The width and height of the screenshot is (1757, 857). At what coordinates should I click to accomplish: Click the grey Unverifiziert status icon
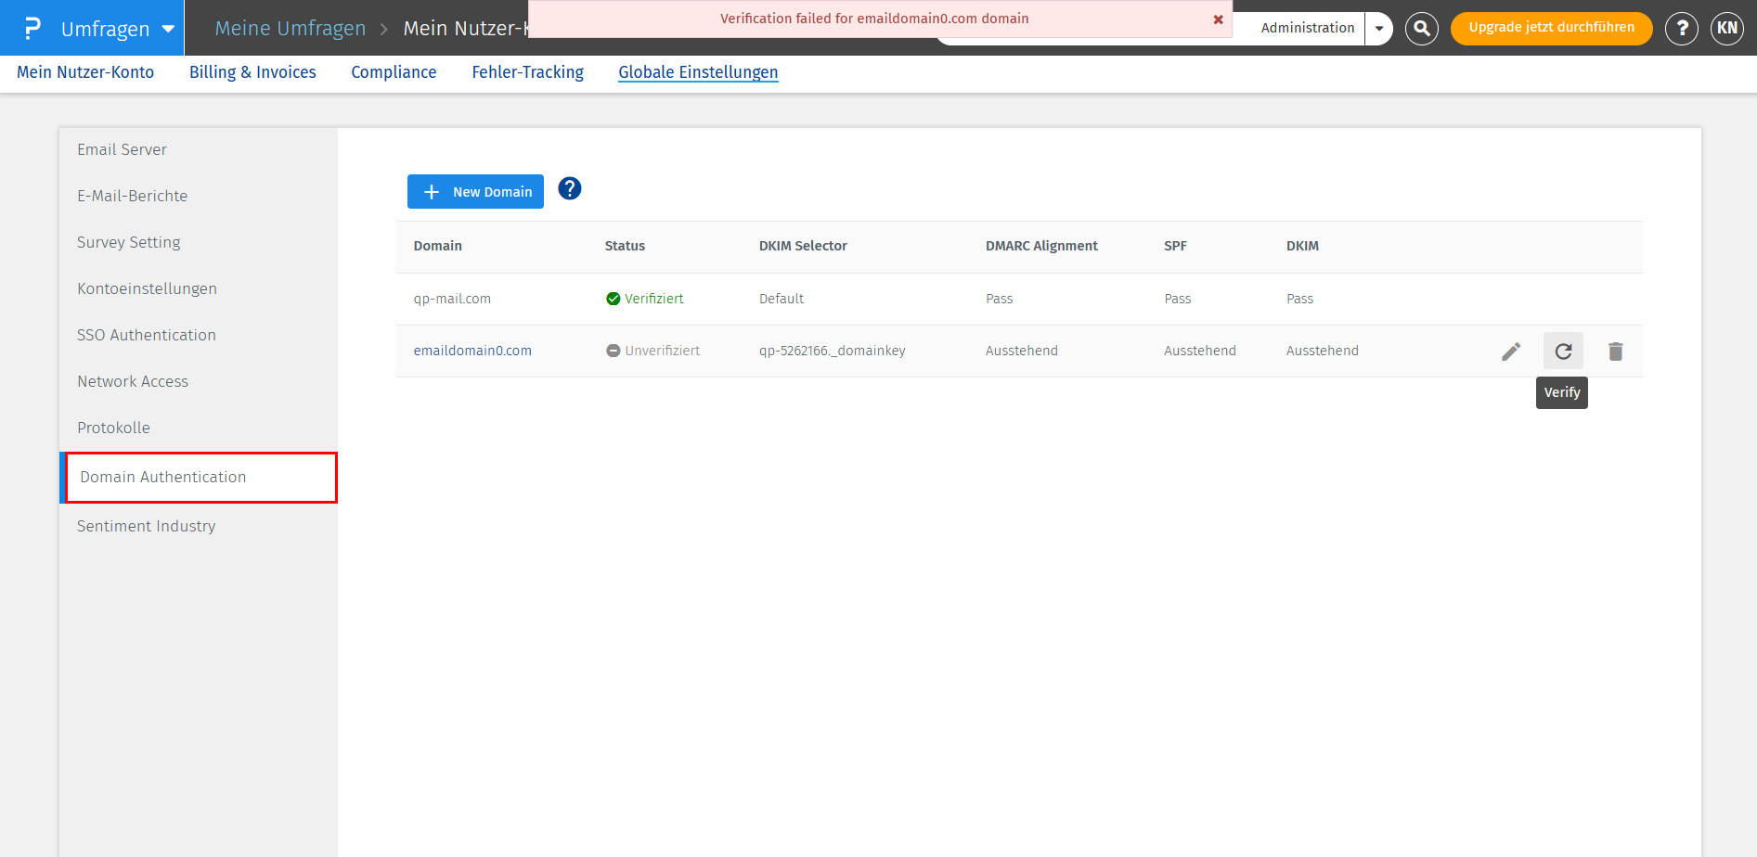[x=613, y=351]
